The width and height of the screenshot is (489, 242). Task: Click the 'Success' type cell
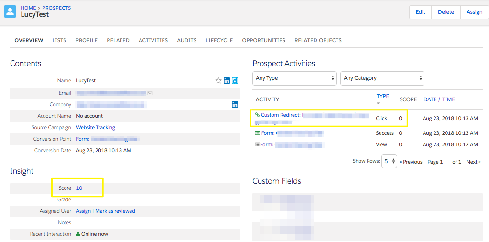coord(385,133)
